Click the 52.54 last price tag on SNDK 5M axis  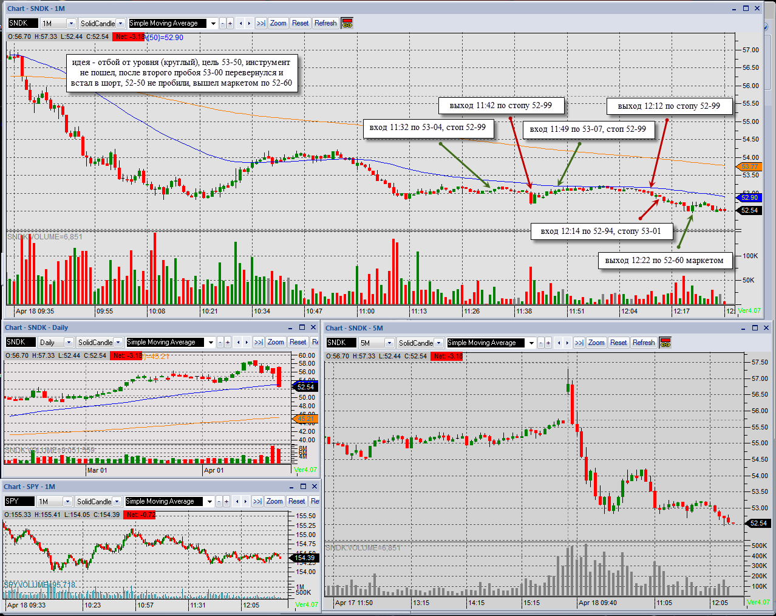coord(758,523)
